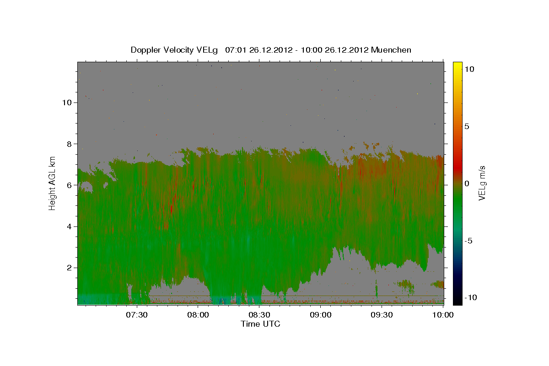Click the '07:30' time tick label
The height and width of the screenshot is (366, 549).
point(136,315)
